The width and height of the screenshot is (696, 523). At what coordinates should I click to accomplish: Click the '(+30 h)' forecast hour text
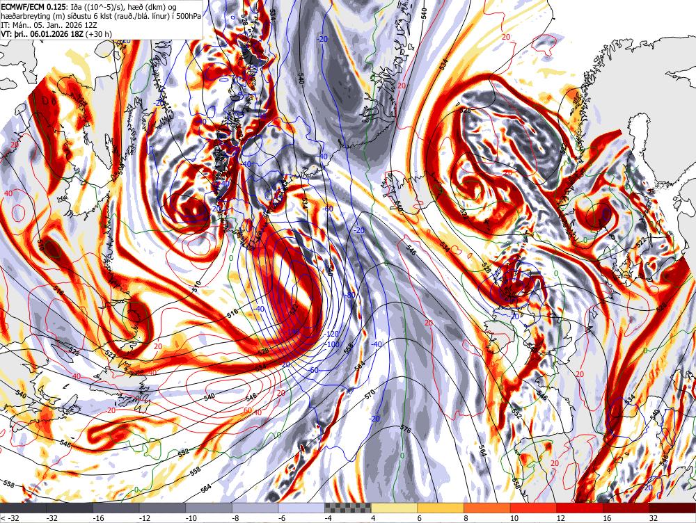[99, 34]
